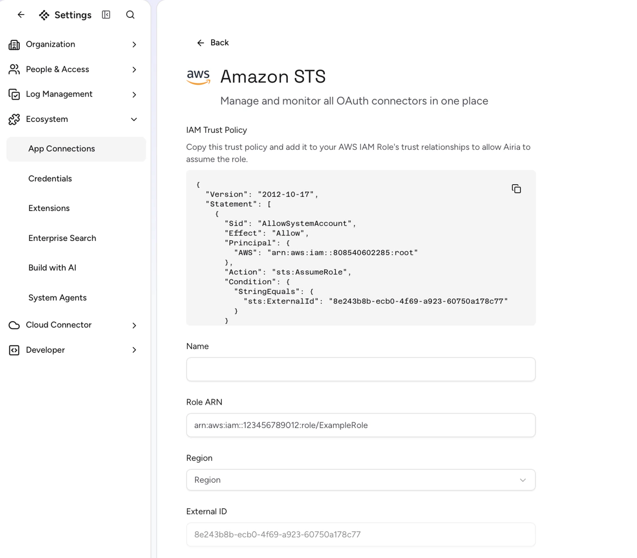The width and height of the screenshot is (637, 558).
Task: Select the Developer label
Action: tap(45, 350)
